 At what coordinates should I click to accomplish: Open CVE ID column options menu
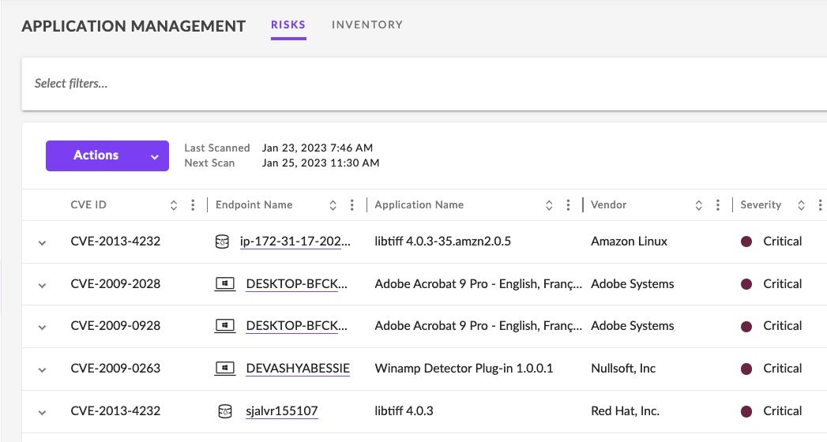point(193,205)
